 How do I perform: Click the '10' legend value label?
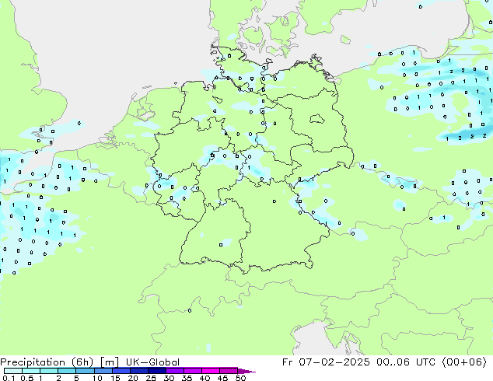click(x=97, y=378)
